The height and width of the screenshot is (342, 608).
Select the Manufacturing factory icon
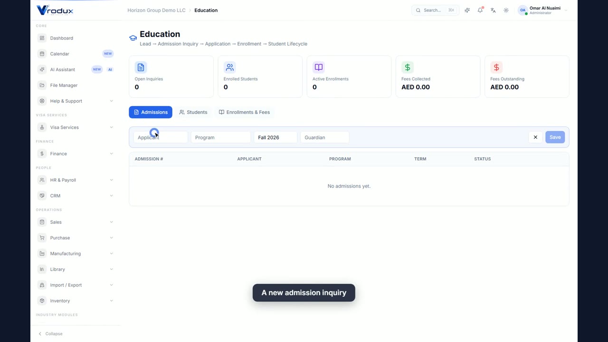click(42, 253)
